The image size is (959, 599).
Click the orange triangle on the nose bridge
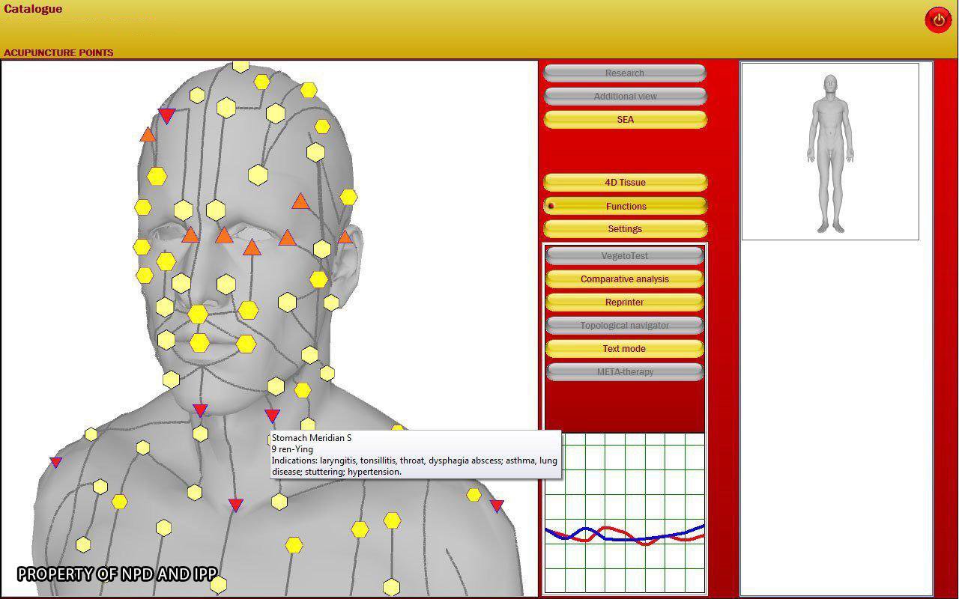[x=252, y=247]
